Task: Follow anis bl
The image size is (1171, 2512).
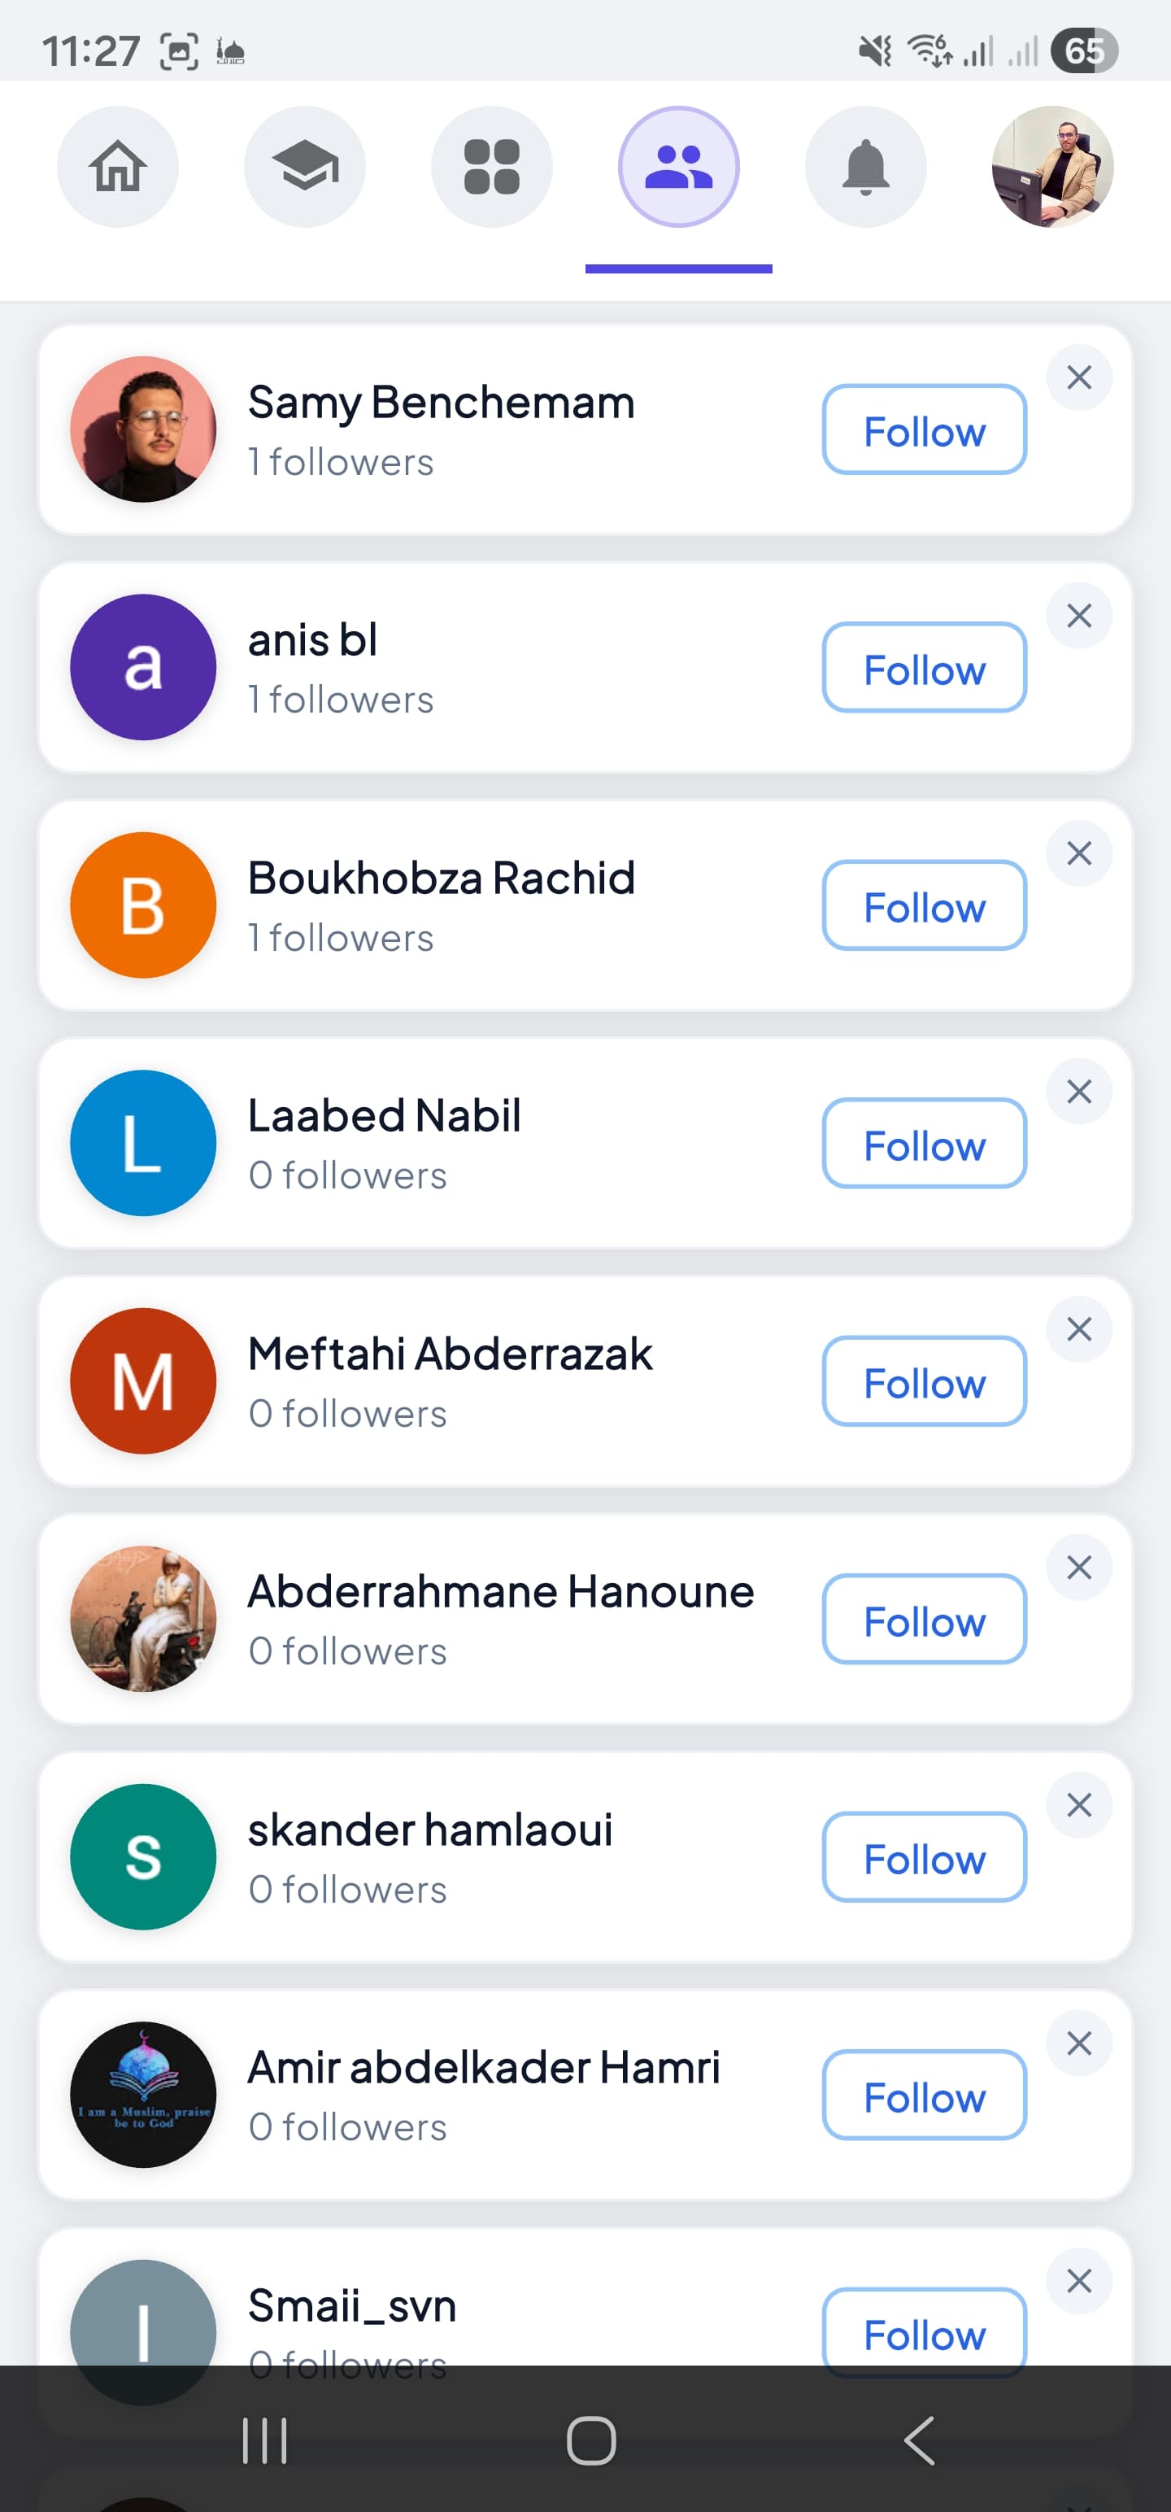Action: tap(925, 668)
